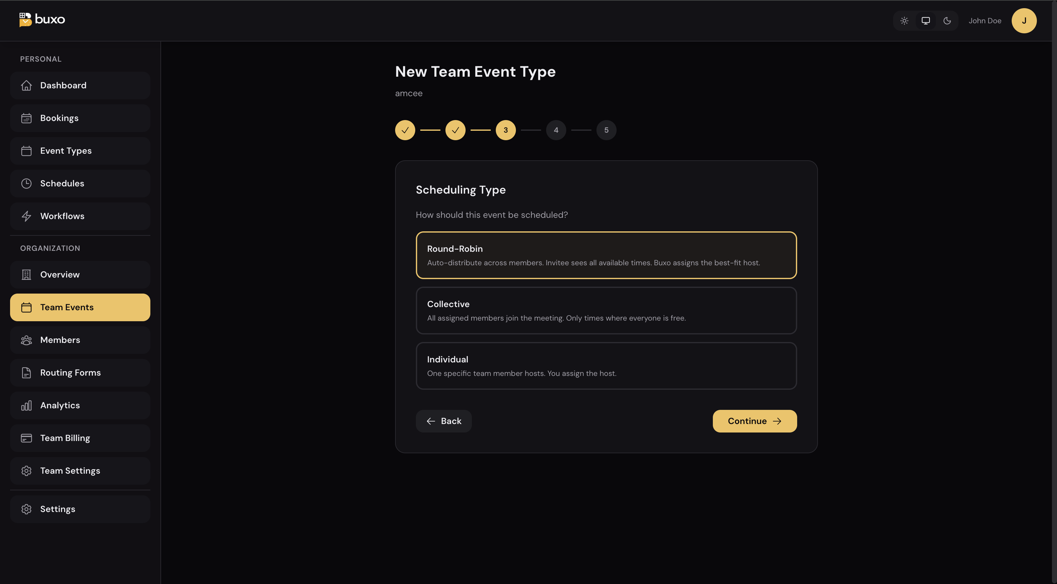Return to the first completed step checkmark
The image size is (1057, 584).
point(405,130)
